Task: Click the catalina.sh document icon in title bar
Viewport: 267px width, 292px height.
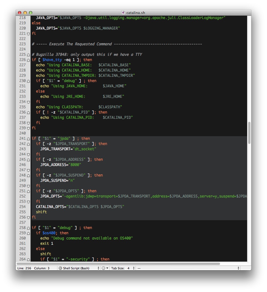Action: tap(123, 13)
